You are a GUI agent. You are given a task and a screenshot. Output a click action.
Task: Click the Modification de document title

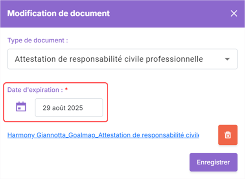click(59, 13)
